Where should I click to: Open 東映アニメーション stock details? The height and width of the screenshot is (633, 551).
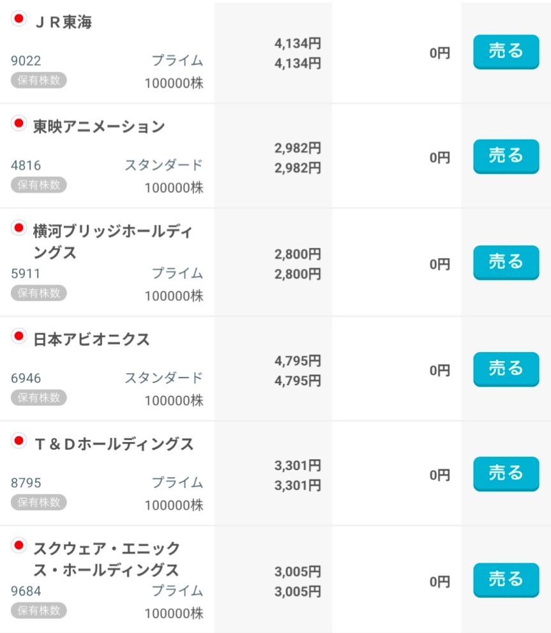[x=99, y=127]
